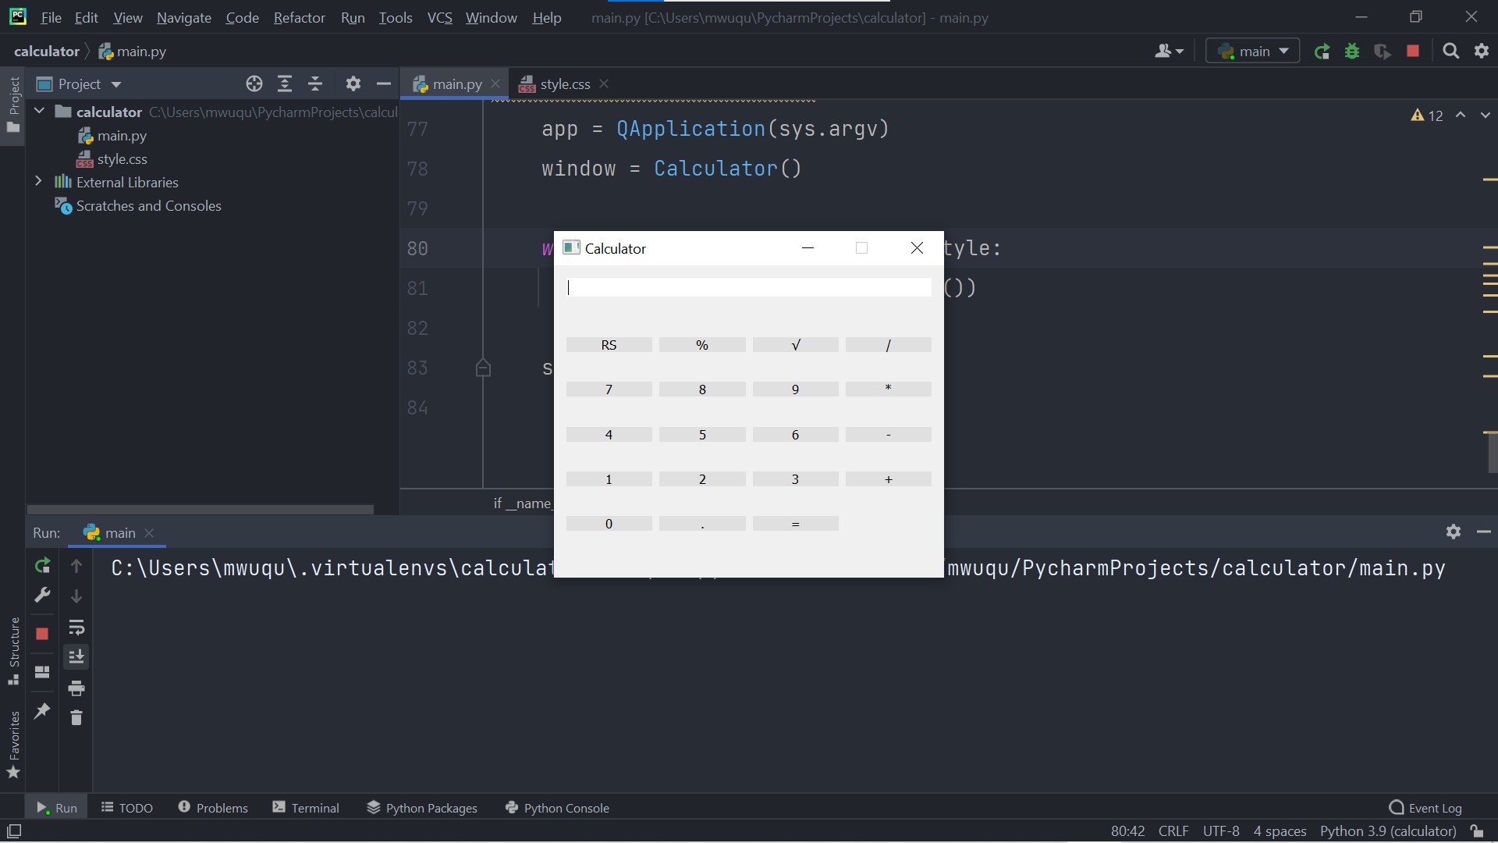Open Search Everywhere magnifier icon
Screen dimensions: 1498x843
pyautogui.click(x=1450, y=52)
